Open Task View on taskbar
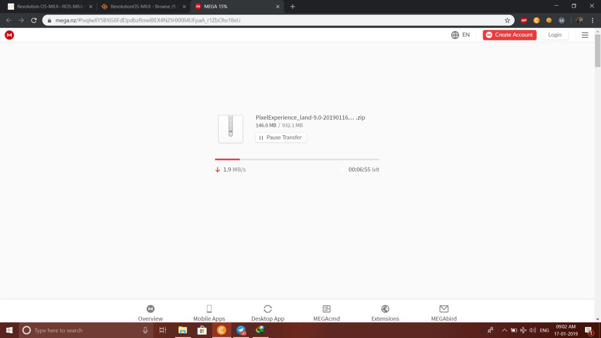601x338 pixels. pos(162,330)
